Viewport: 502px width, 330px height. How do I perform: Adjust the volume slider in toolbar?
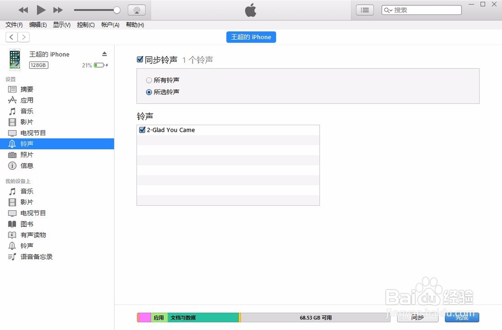click(116, 9)
